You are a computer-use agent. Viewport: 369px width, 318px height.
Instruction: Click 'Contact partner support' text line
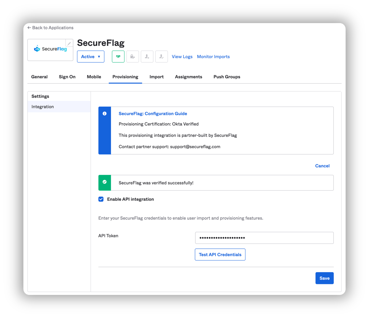[x=169, y=147]
